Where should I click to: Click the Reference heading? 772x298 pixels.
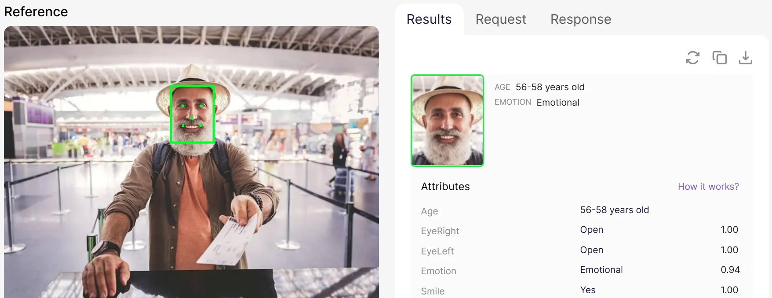[36, 12]
